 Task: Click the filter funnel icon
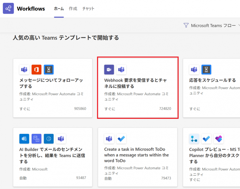click(x=186, y=25)
